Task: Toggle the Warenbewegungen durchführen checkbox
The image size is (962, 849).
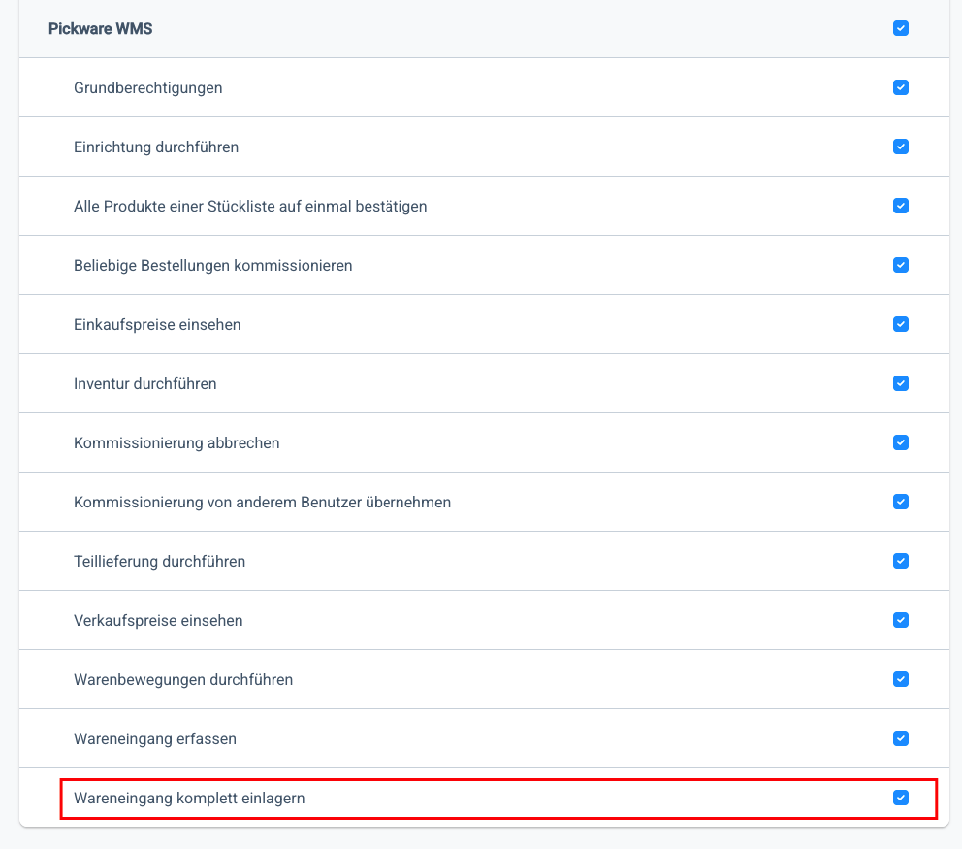Action: [901, 679]
